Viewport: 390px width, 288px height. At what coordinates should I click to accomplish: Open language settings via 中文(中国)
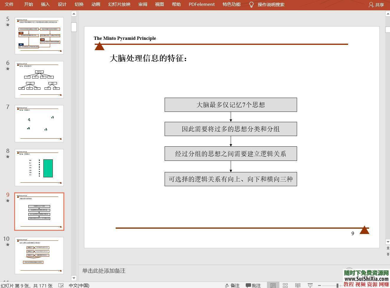[x=78, y=285]
